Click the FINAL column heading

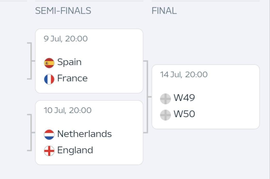pyautogui.click(x=164, y=11)
